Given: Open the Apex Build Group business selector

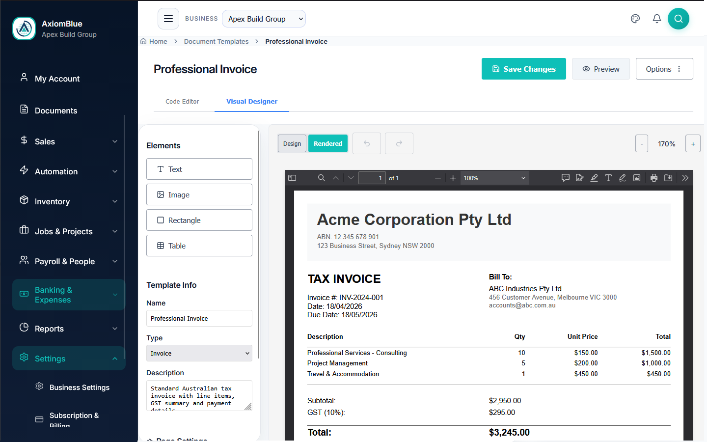Looking at the screenshot, I should pyautogui.click(x=264, y=19).
